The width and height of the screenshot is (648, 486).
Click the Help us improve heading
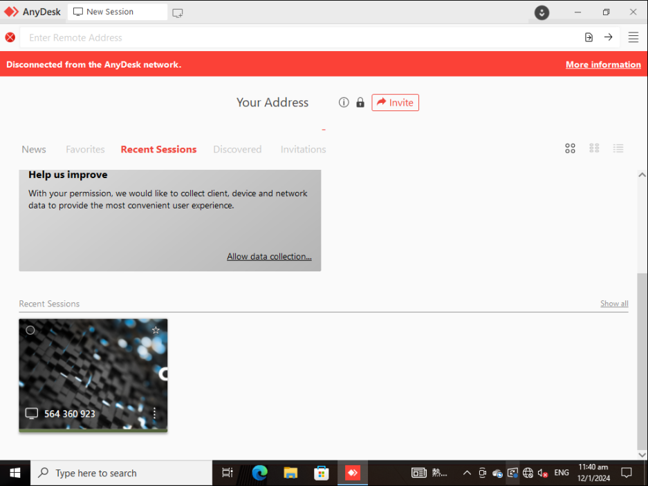[68, 175]
